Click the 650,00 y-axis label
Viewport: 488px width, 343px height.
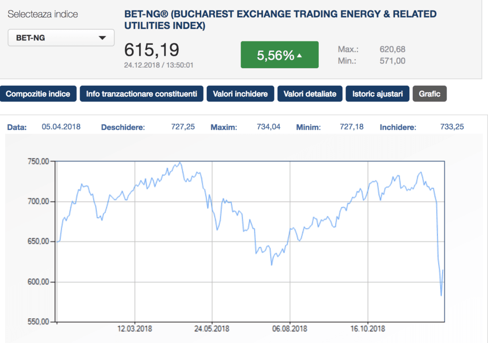coord(38,241)
